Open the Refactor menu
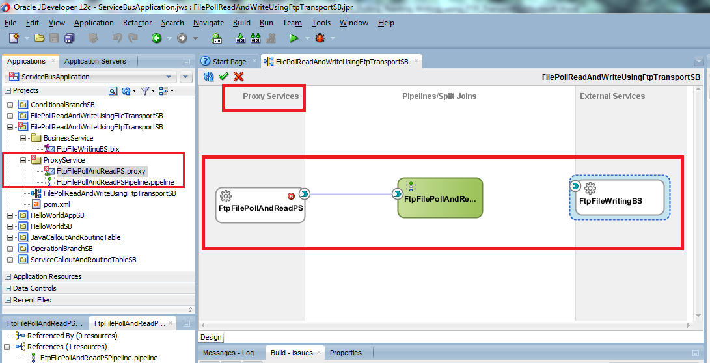710x363 pixels. click(x=137, y=23)
